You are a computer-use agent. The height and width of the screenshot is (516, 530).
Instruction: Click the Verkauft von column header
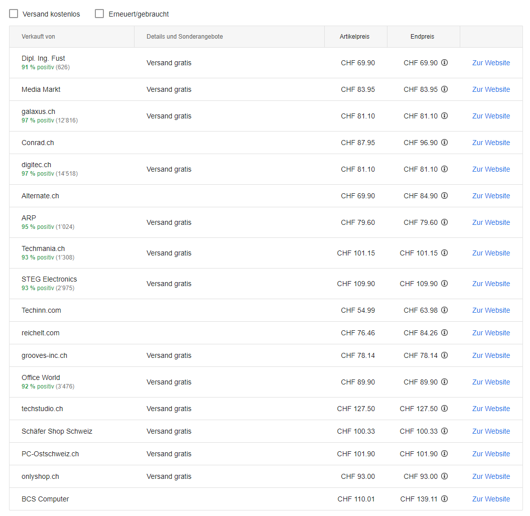(x=38, y=37)
